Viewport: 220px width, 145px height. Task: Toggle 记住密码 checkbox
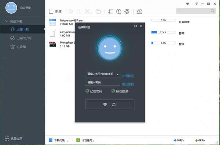[x=87, y=91]
